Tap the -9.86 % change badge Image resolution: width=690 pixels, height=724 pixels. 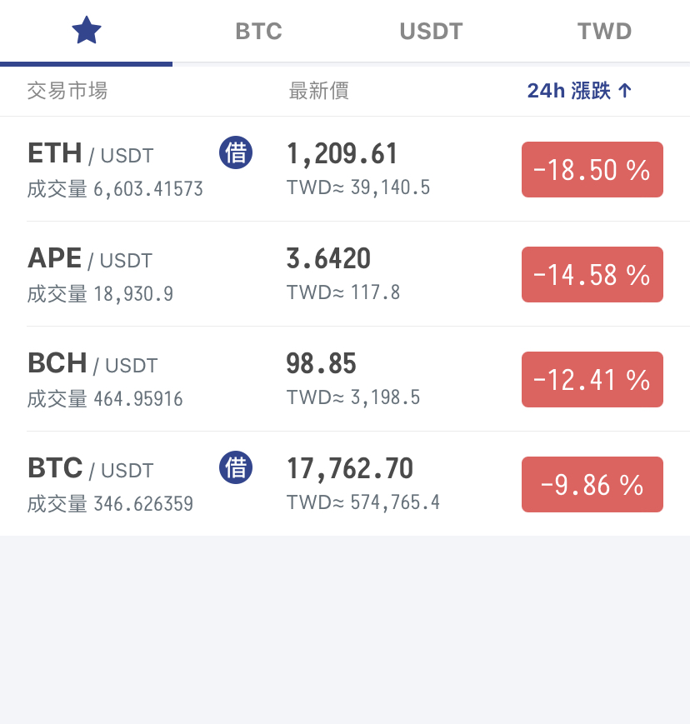pyautogui.click(x=592, y=484)
